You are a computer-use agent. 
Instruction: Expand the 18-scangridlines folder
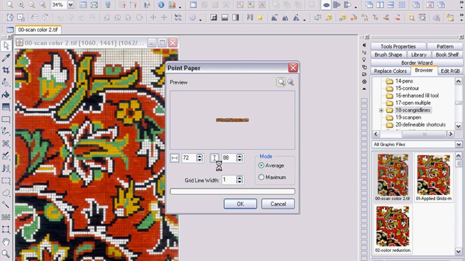381,110
